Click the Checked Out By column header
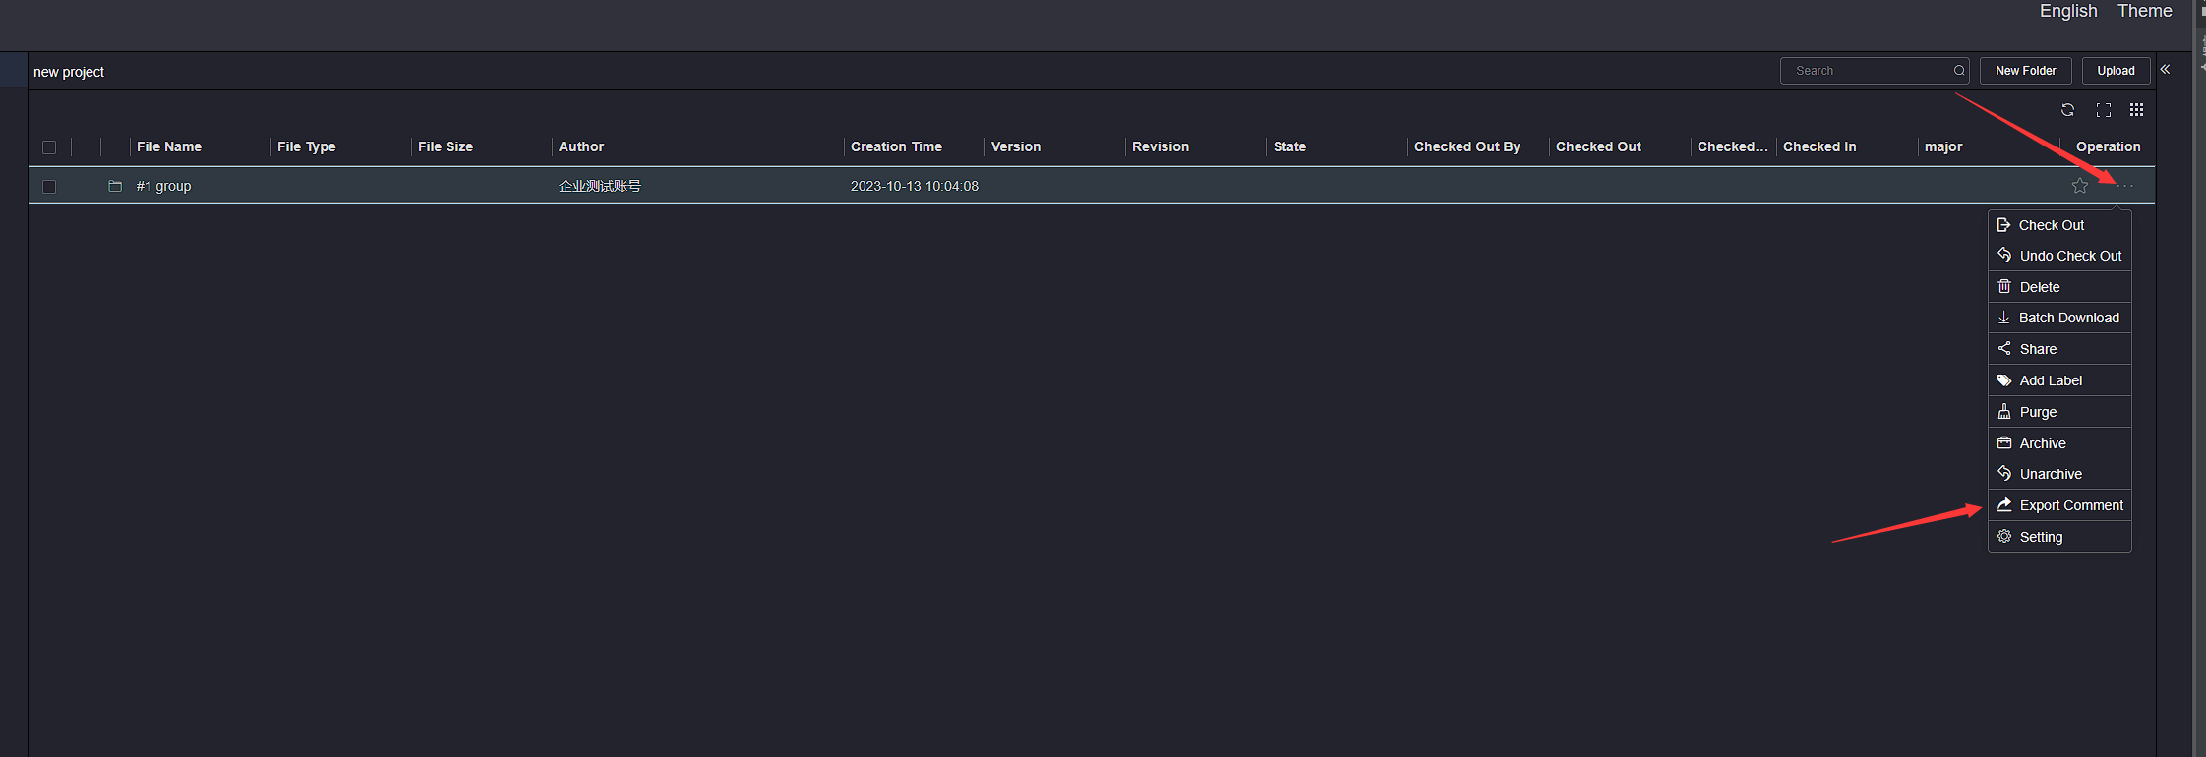The image size is (2206, 757). click(1467, 146)
